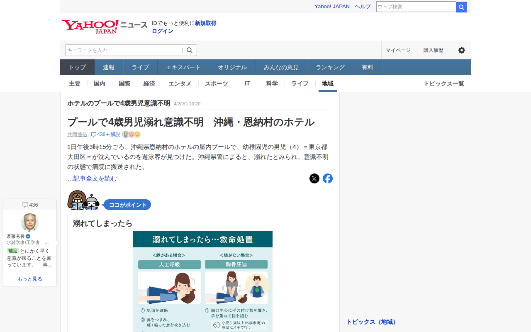
Task: Open settings via the gear icon
Action: 461,50
